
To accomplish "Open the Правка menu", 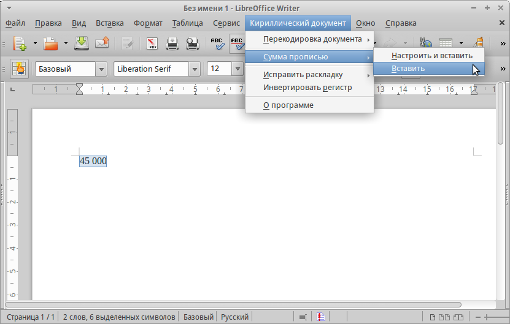I will 48,23.
